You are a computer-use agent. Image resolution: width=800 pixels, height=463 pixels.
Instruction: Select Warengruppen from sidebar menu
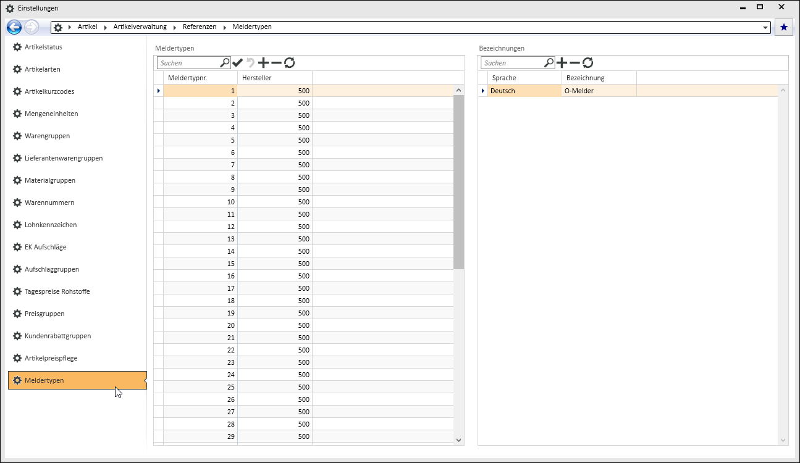(x=47, y=136)
